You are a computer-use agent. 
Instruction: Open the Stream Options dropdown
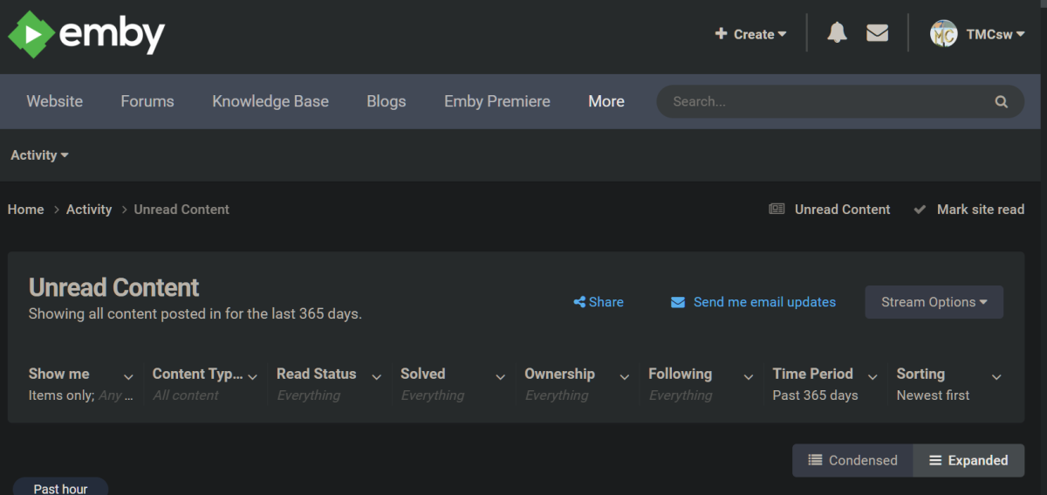click(934, 302)
